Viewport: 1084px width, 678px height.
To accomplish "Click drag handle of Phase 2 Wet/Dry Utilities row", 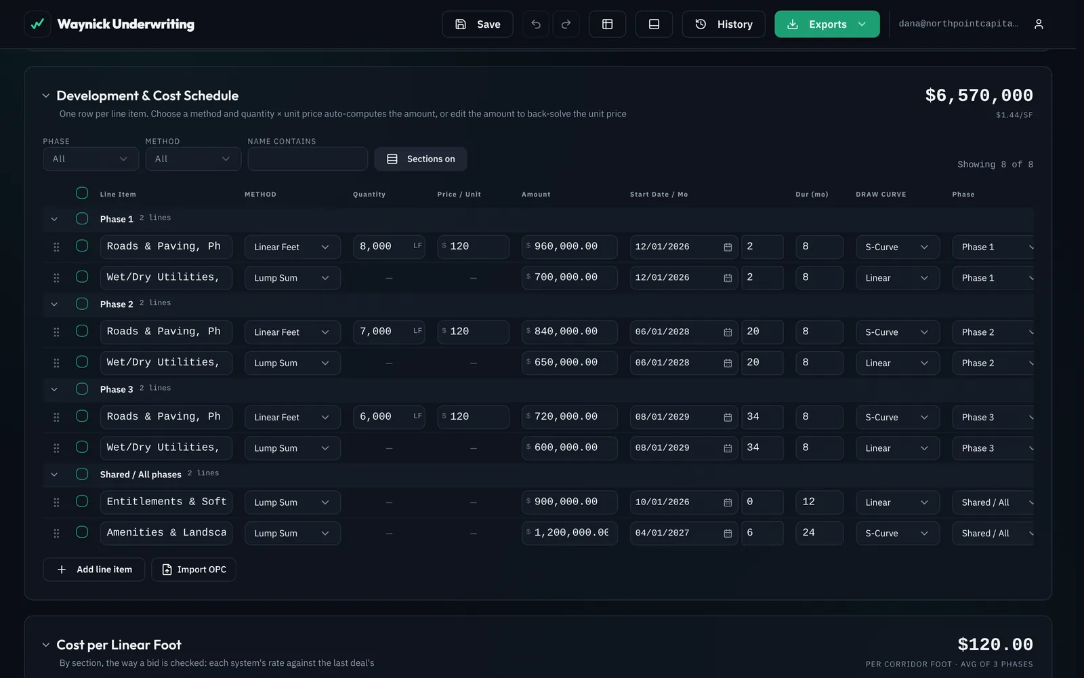I will 56,363.
